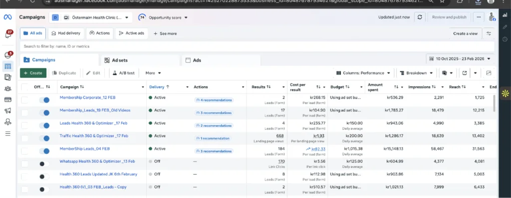Select the Campaigns tab
Screen dimensions: 511x198
59,60
